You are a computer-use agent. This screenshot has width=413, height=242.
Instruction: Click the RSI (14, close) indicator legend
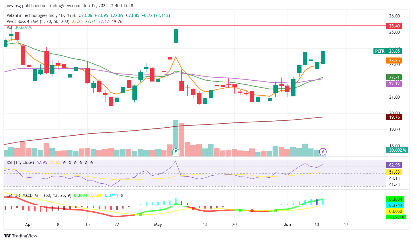tap(20, 162)
